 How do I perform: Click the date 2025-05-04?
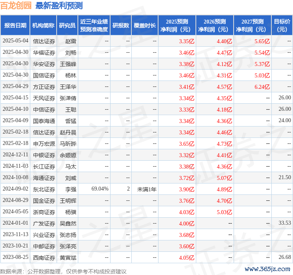[15, 41]
